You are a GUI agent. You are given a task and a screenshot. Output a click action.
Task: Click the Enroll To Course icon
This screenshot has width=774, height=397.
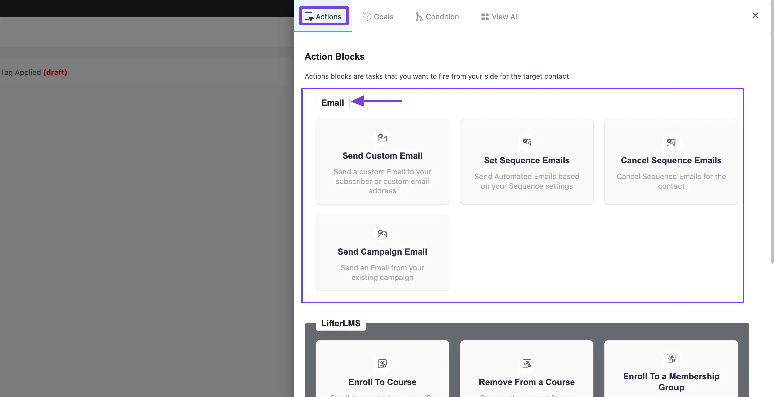(x=382, y=363)
